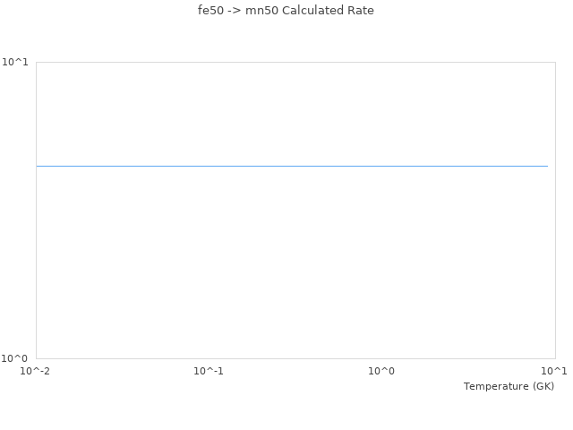Click the 10^1 tick label on the horizontal axis

point(554,371)
